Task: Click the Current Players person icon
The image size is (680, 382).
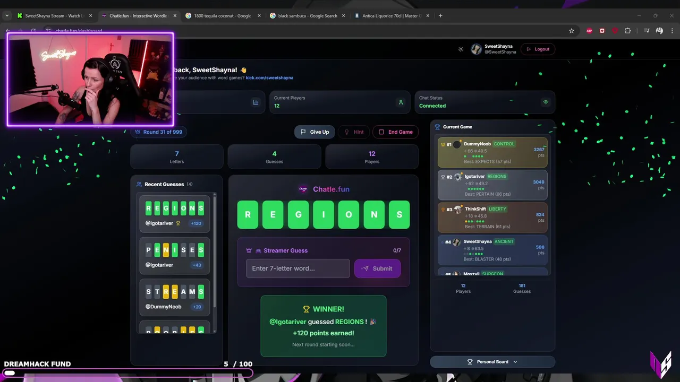Action: coord(401,102)
